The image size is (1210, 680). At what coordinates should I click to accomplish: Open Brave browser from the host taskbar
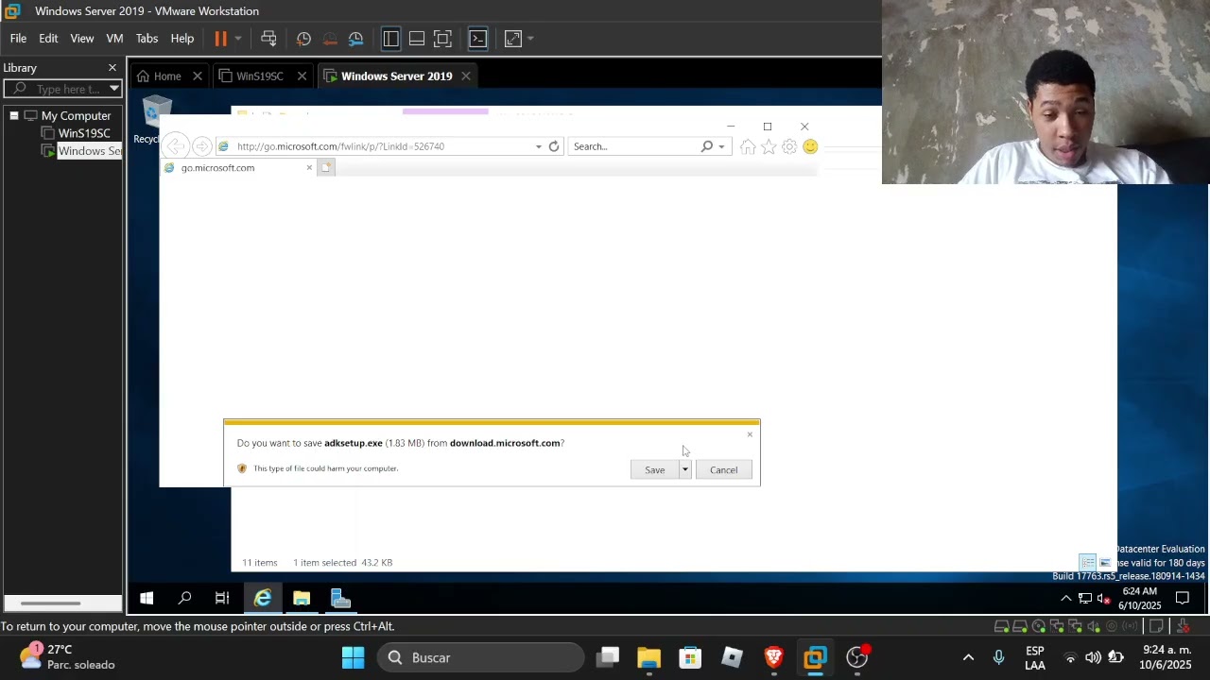click(x=773, y=657)
